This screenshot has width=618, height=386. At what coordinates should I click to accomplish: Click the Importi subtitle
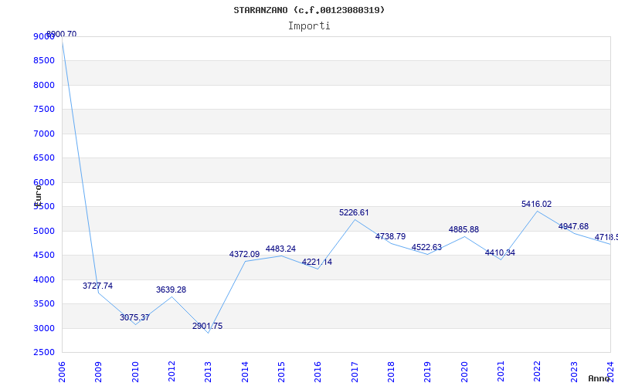pos(309,26)
